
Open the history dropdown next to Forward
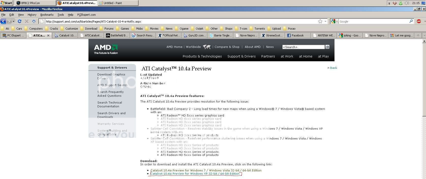(x=14, y=22)
